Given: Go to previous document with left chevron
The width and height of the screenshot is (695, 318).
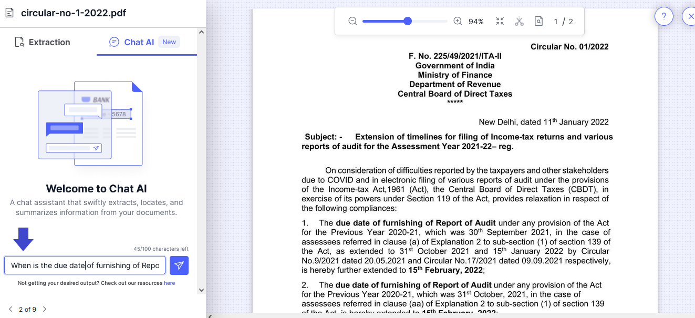Looking at the screenshot, I should tap(11, 309).
